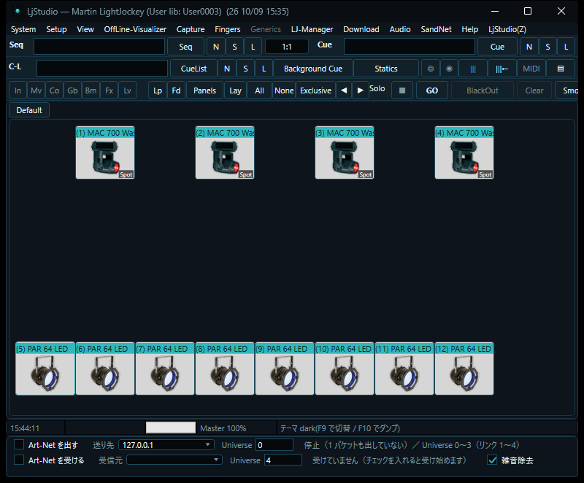Enable the Art-Net を受ける checkbox
The height and width of the screenshot is (483, 584).
[19, 460]
